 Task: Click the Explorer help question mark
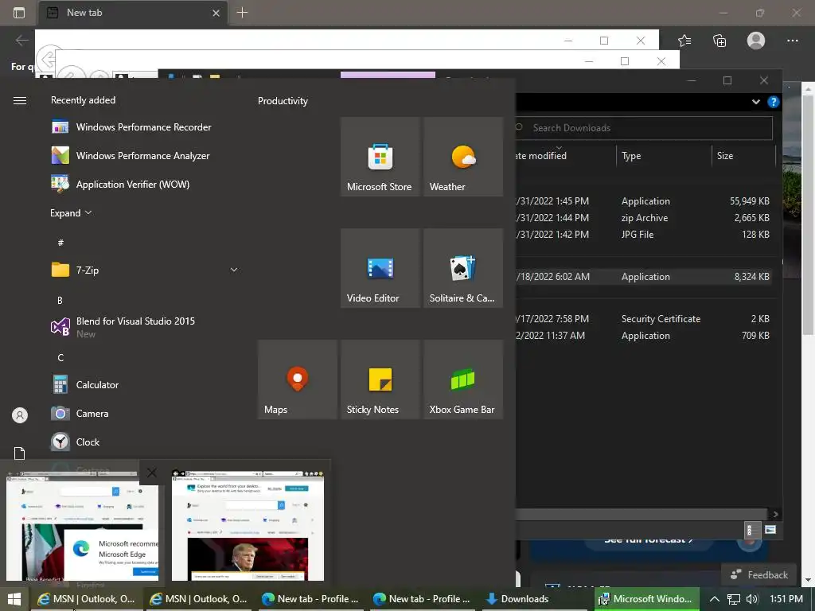coord(774,102)
